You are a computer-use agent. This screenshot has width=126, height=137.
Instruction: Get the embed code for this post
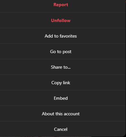click(x=61, y=98)
